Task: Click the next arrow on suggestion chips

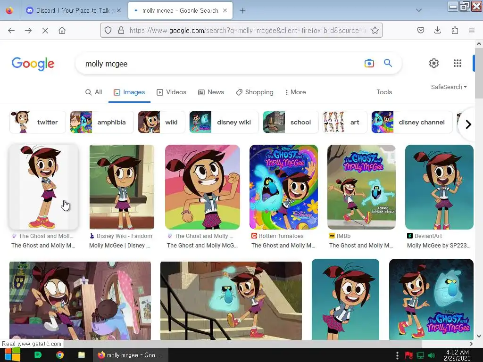Action: point(468,124)
